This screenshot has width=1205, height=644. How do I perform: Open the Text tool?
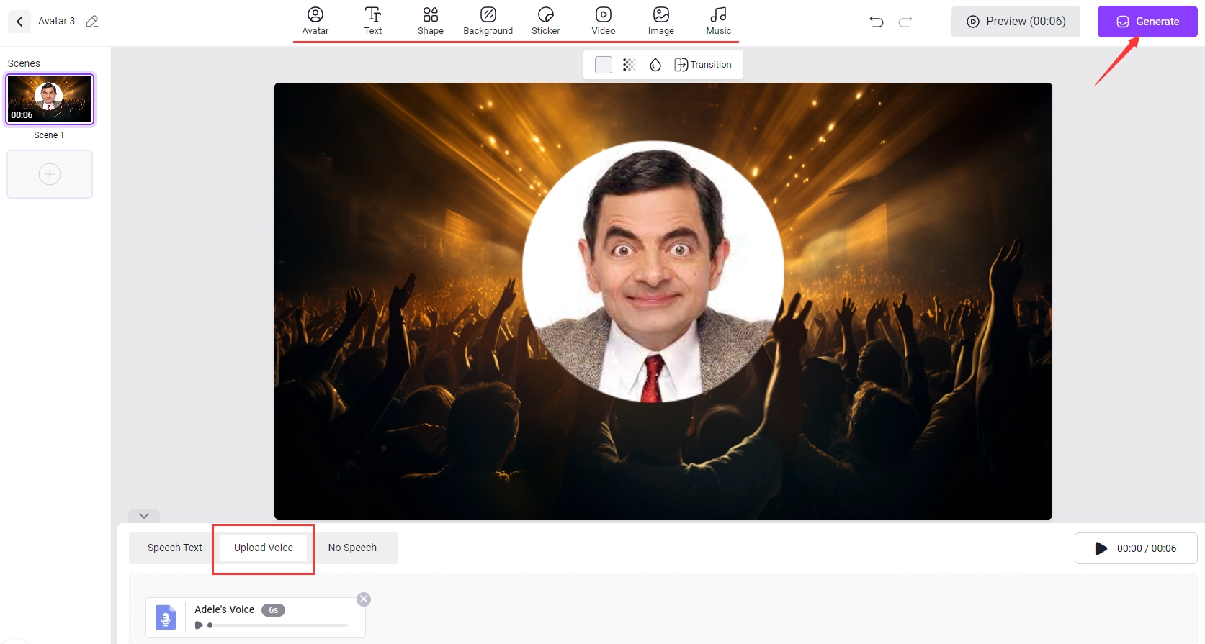tap(373, 21)
